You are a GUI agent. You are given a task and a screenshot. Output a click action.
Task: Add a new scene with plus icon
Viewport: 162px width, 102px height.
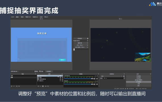(12, 86)
